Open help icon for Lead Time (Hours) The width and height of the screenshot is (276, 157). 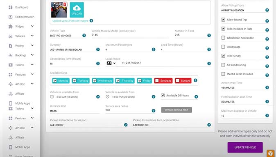tap(209, 49)
